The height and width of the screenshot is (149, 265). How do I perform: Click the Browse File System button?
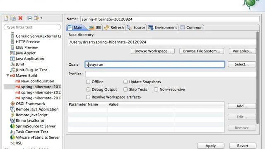click(x=202, y=51)
